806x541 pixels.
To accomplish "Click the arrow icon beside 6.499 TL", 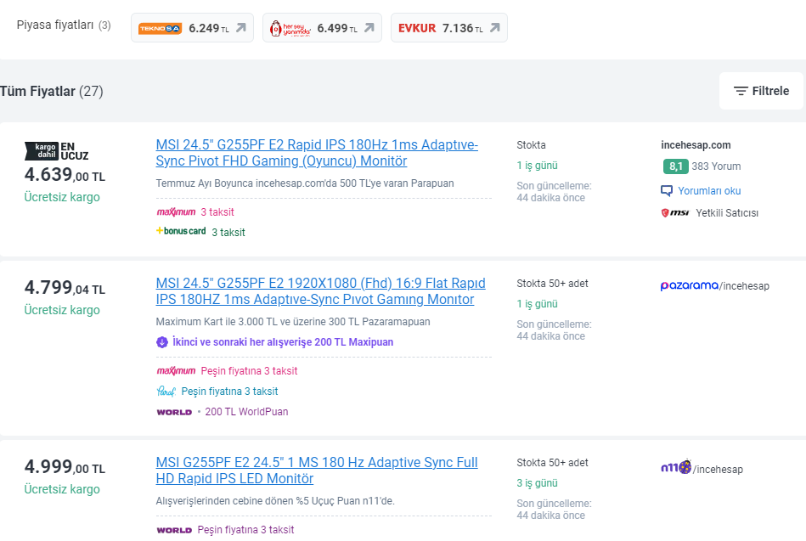I will (369, 28).
